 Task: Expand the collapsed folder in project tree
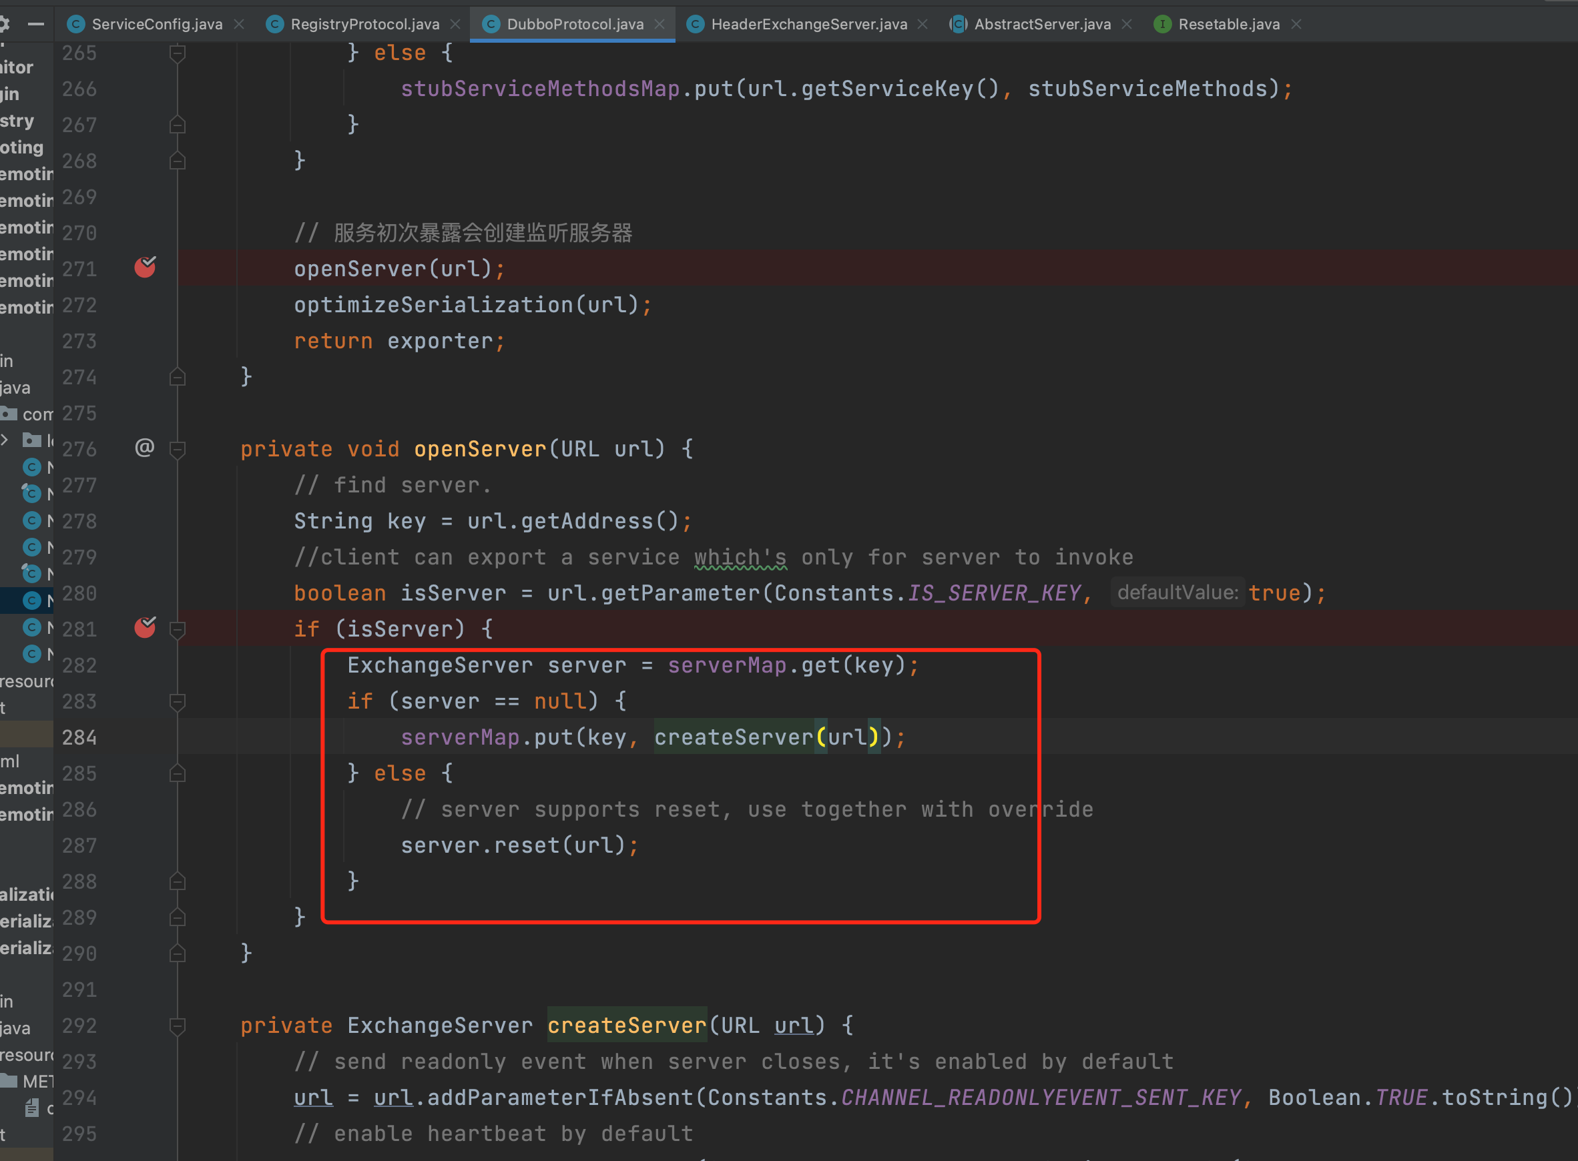coord(5,440)
